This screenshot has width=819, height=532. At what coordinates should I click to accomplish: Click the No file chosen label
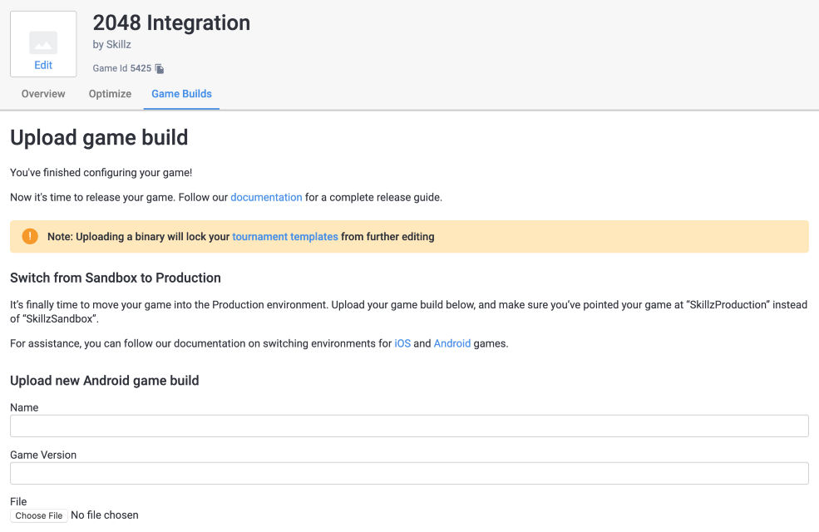click(105, 515)
